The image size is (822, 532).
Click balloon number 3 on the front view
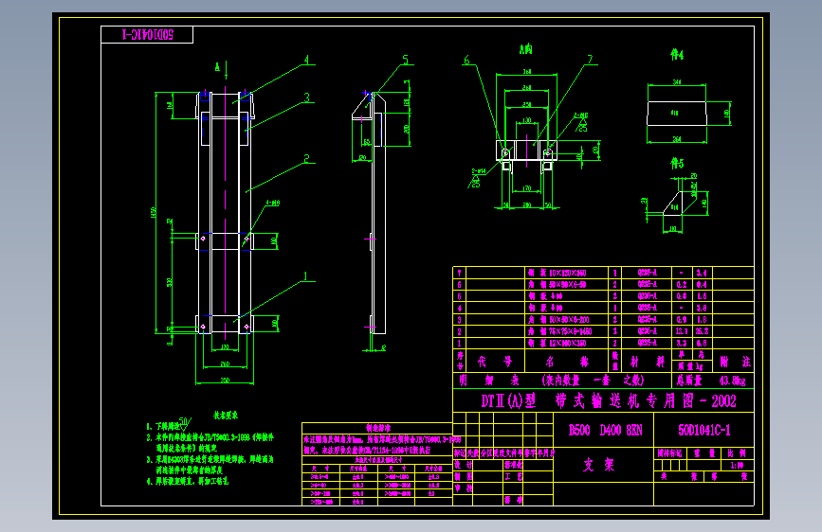pyautogui.click(x=306, y=98)
